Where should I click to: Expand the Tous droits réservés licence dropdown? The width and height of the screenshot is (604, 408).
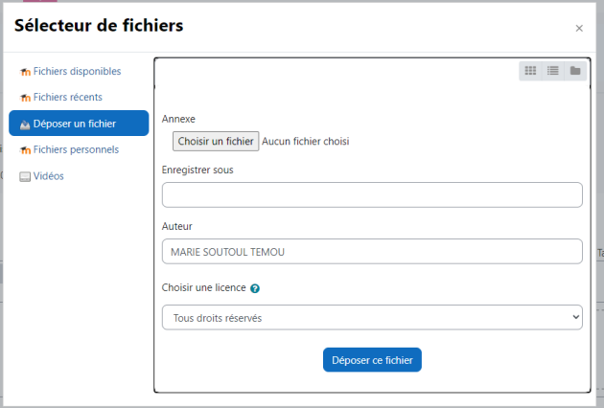tap(372, 318)
